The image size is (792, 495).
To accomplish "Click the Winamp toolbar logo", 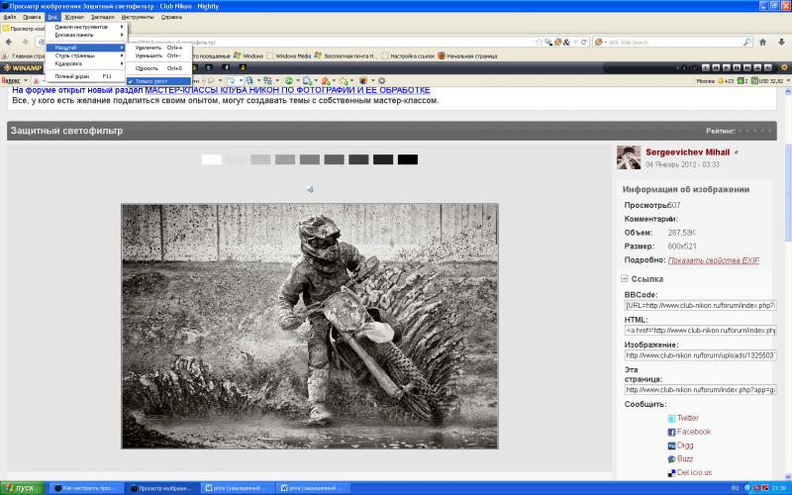I will click(23, 67).
